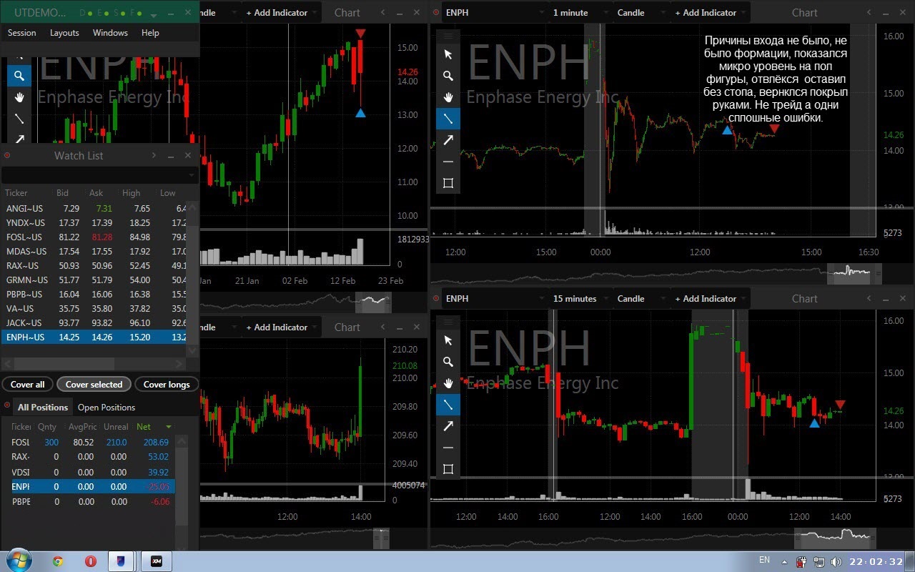The width and height of the screenshot is (915, 572).
Task: Open the Windows menu
Action: (110, 32)
